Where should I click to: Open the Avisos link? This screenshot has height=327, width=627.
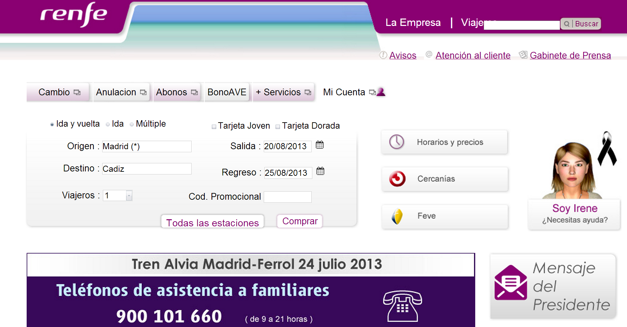(403, 56)
